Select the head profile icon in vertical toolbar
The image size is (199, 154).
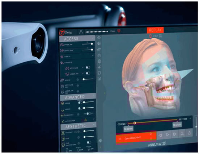coord(99,73)
